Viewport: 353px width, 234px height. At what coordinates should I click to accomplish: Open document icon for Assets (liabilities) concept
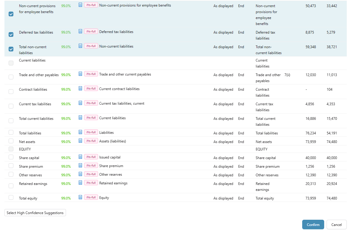point(80,141)
